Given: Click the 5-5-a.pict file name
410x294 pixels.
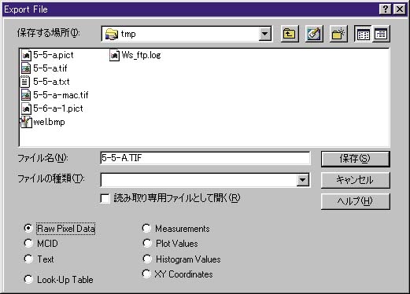Looking at the screenshot, I should pyautogui.click(x=54, y=55).
